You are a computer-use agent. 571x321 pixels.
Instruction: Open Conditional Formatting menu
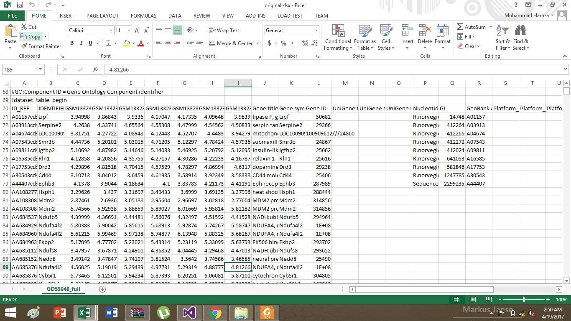(338, 37)
